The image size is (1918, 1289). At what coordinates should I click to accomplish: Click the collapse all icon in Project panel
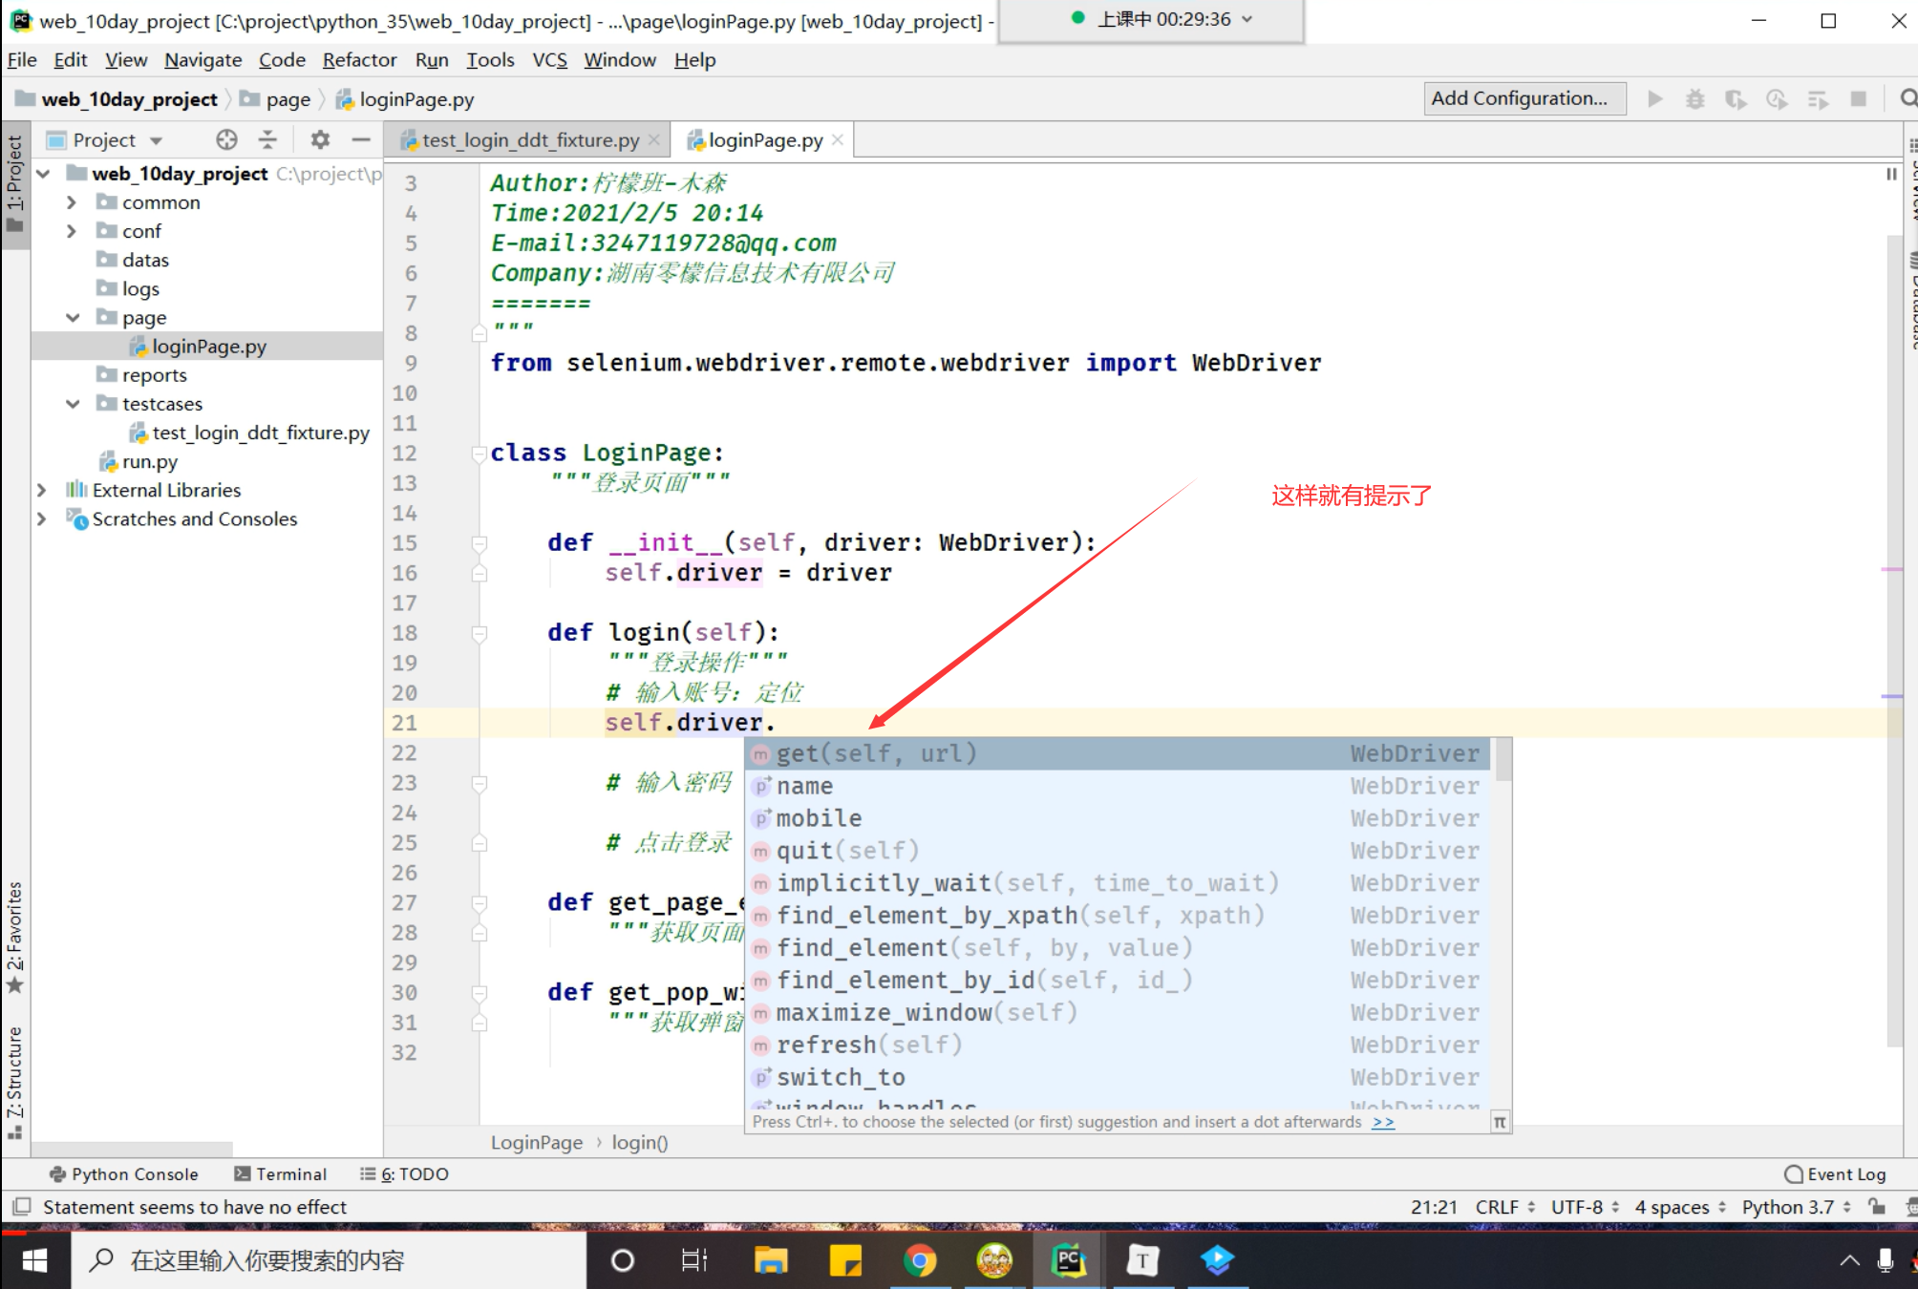[267, 140]
